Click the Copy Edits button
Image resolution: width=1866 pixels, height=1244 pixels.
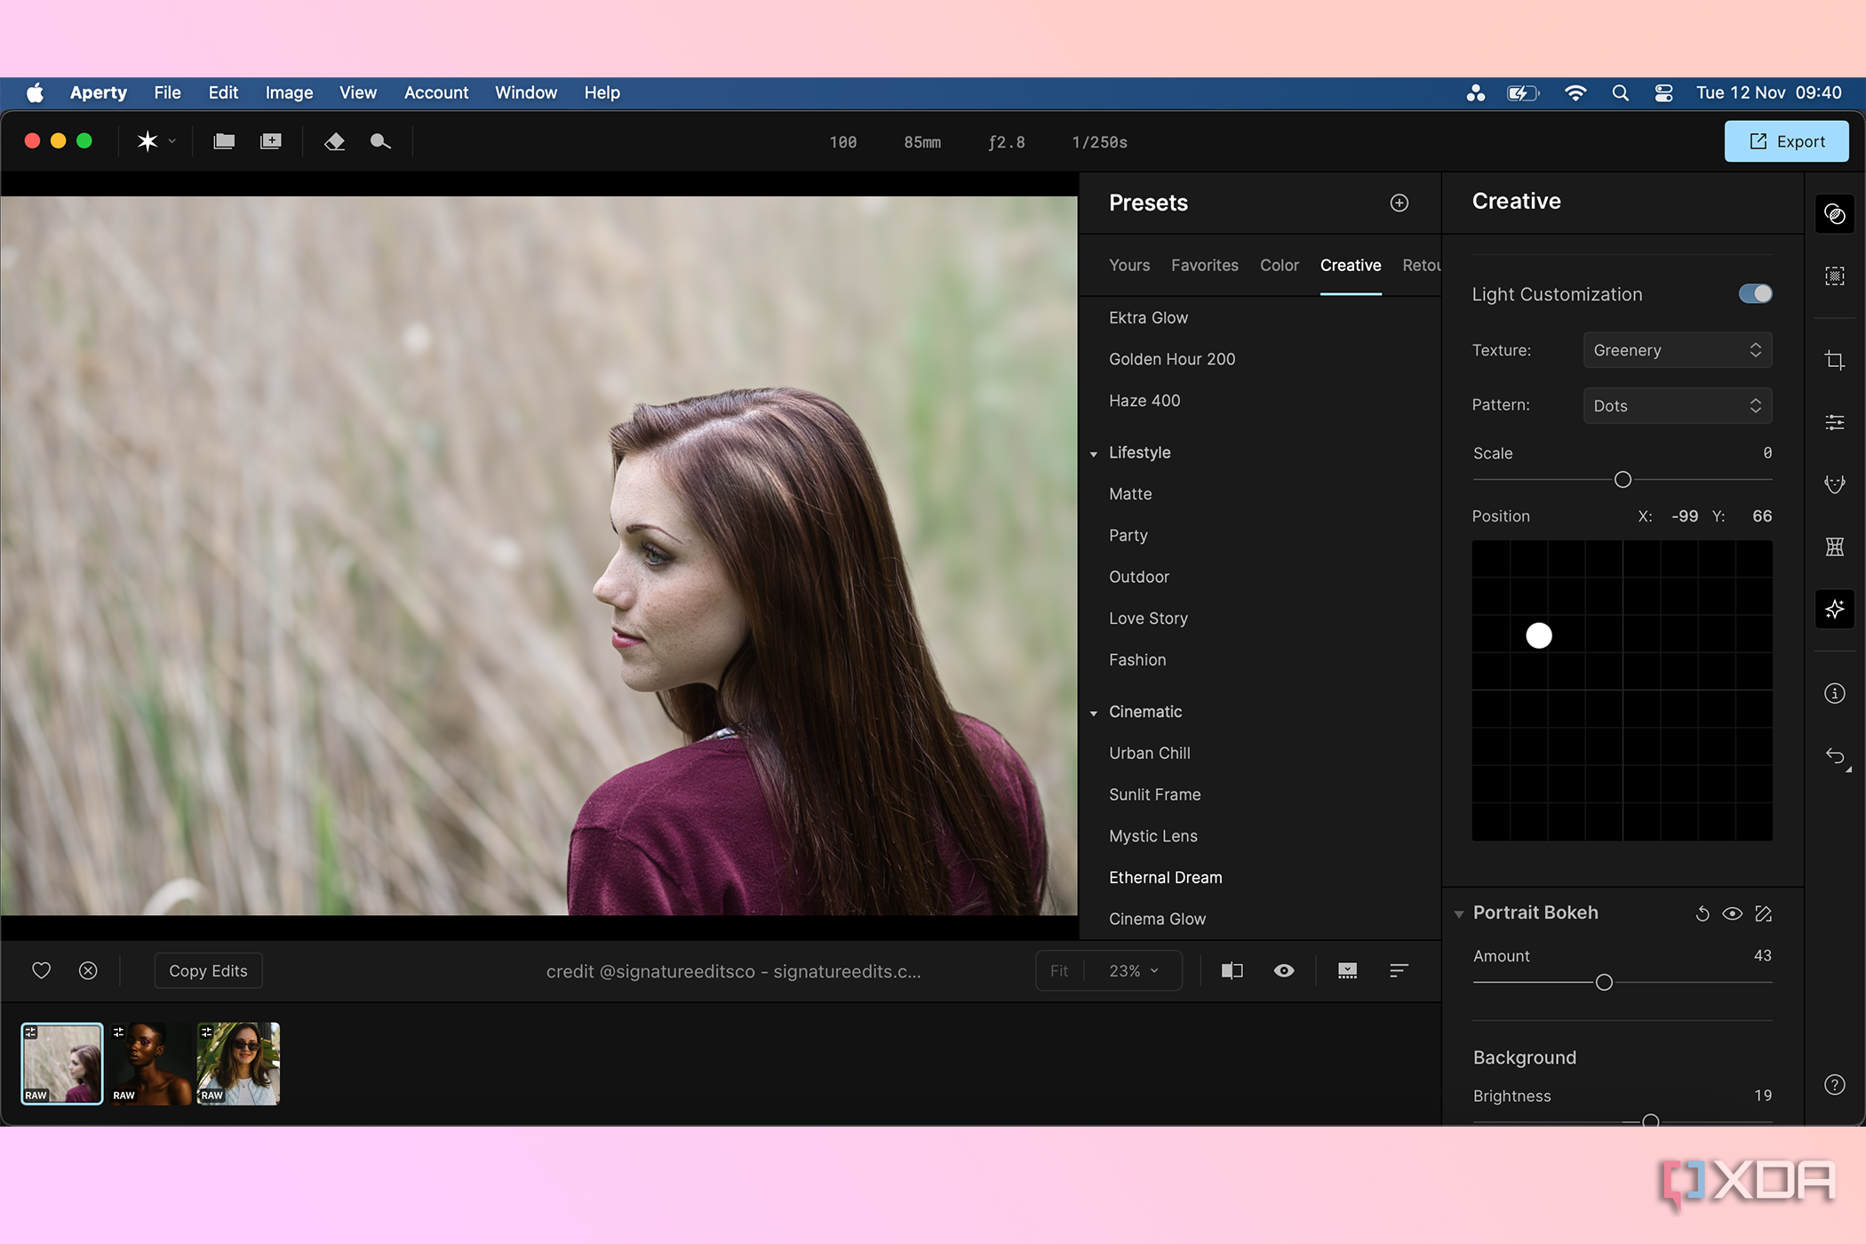click(x=208, y=970)
